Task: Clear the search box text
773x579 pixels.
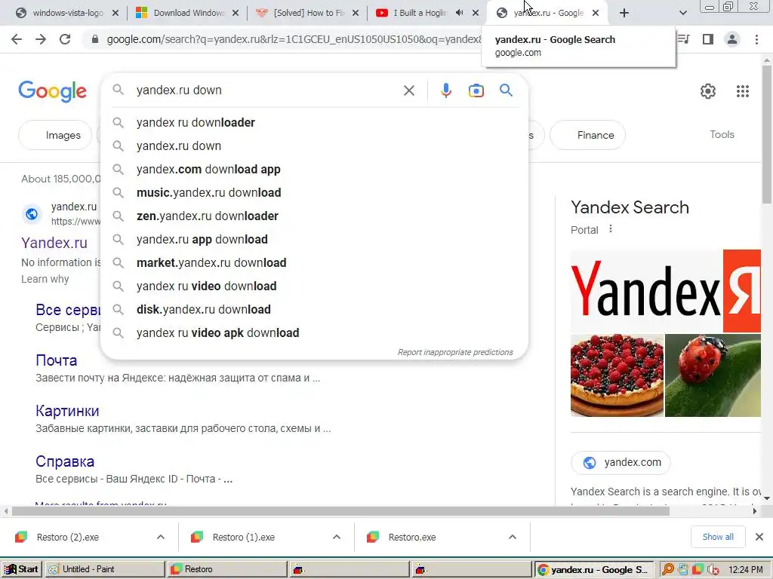Action: [408, 90]
